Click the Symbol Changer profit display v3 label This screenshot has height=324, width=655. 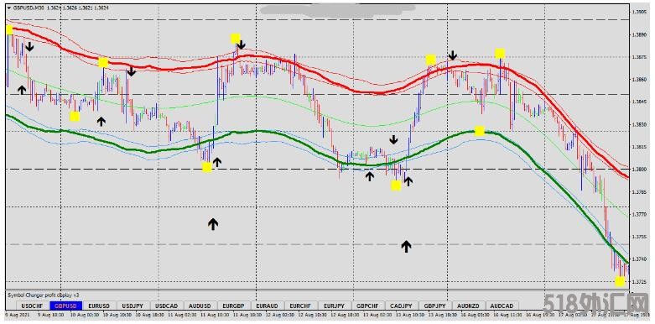44,295
